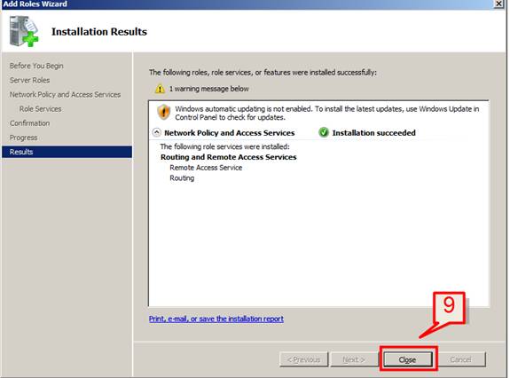Click the Next button
Screen dimensions: 510x378
353,359
